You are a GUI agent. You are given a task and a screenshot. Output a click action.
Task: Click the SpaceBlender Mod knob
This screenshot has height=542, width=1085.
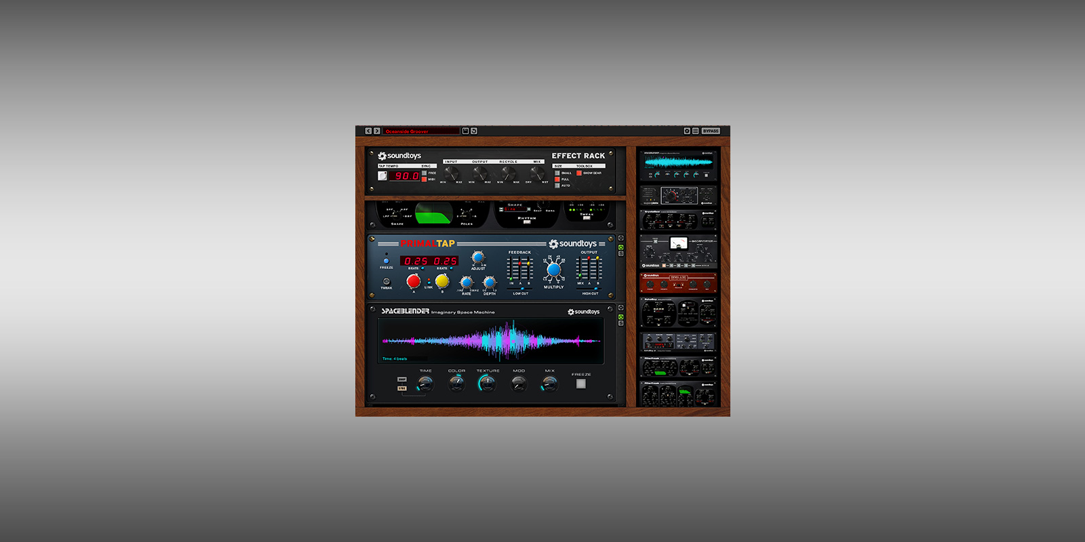tap(519, 384)
